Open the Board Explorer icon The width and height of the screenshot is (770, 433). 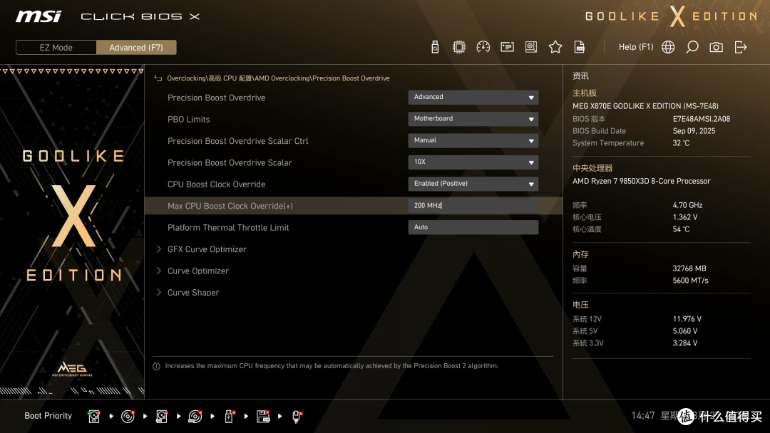(x=531, y=47)
